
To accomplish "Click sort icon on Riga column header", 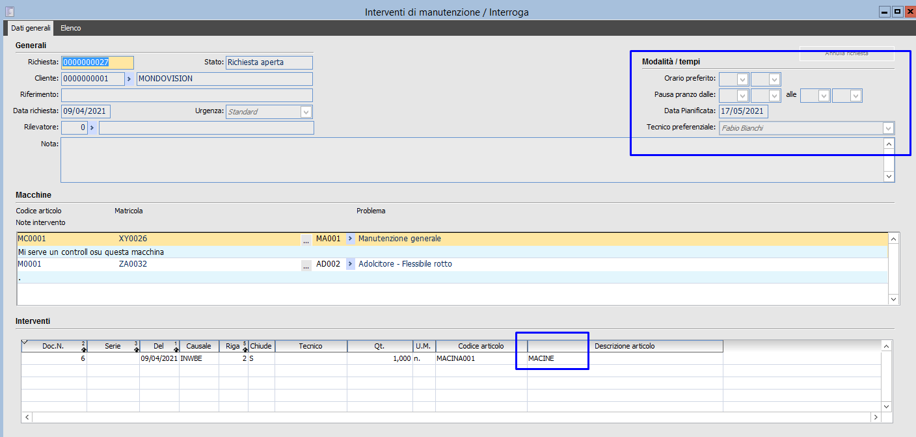I will (x=245, y=347).
